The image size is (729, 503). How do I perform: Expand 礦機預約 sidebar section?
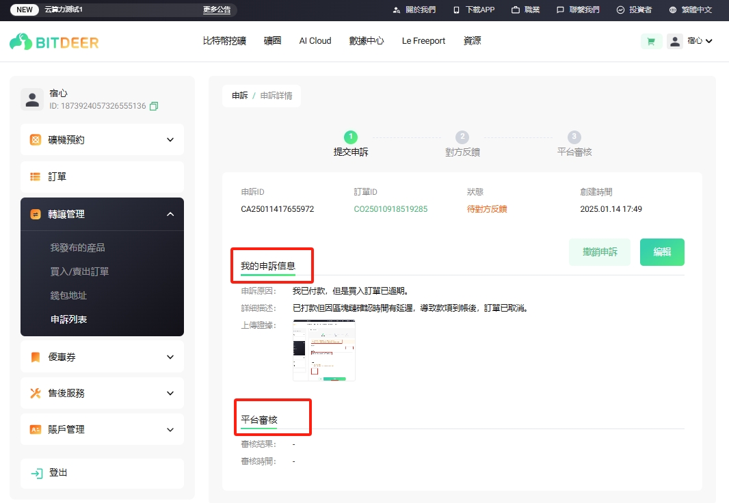pos(170,140)
